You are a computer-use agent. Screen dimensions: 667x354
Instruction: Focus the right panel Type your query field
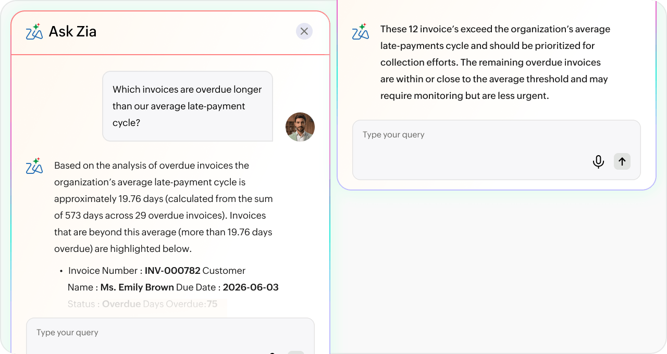point(497,150)
